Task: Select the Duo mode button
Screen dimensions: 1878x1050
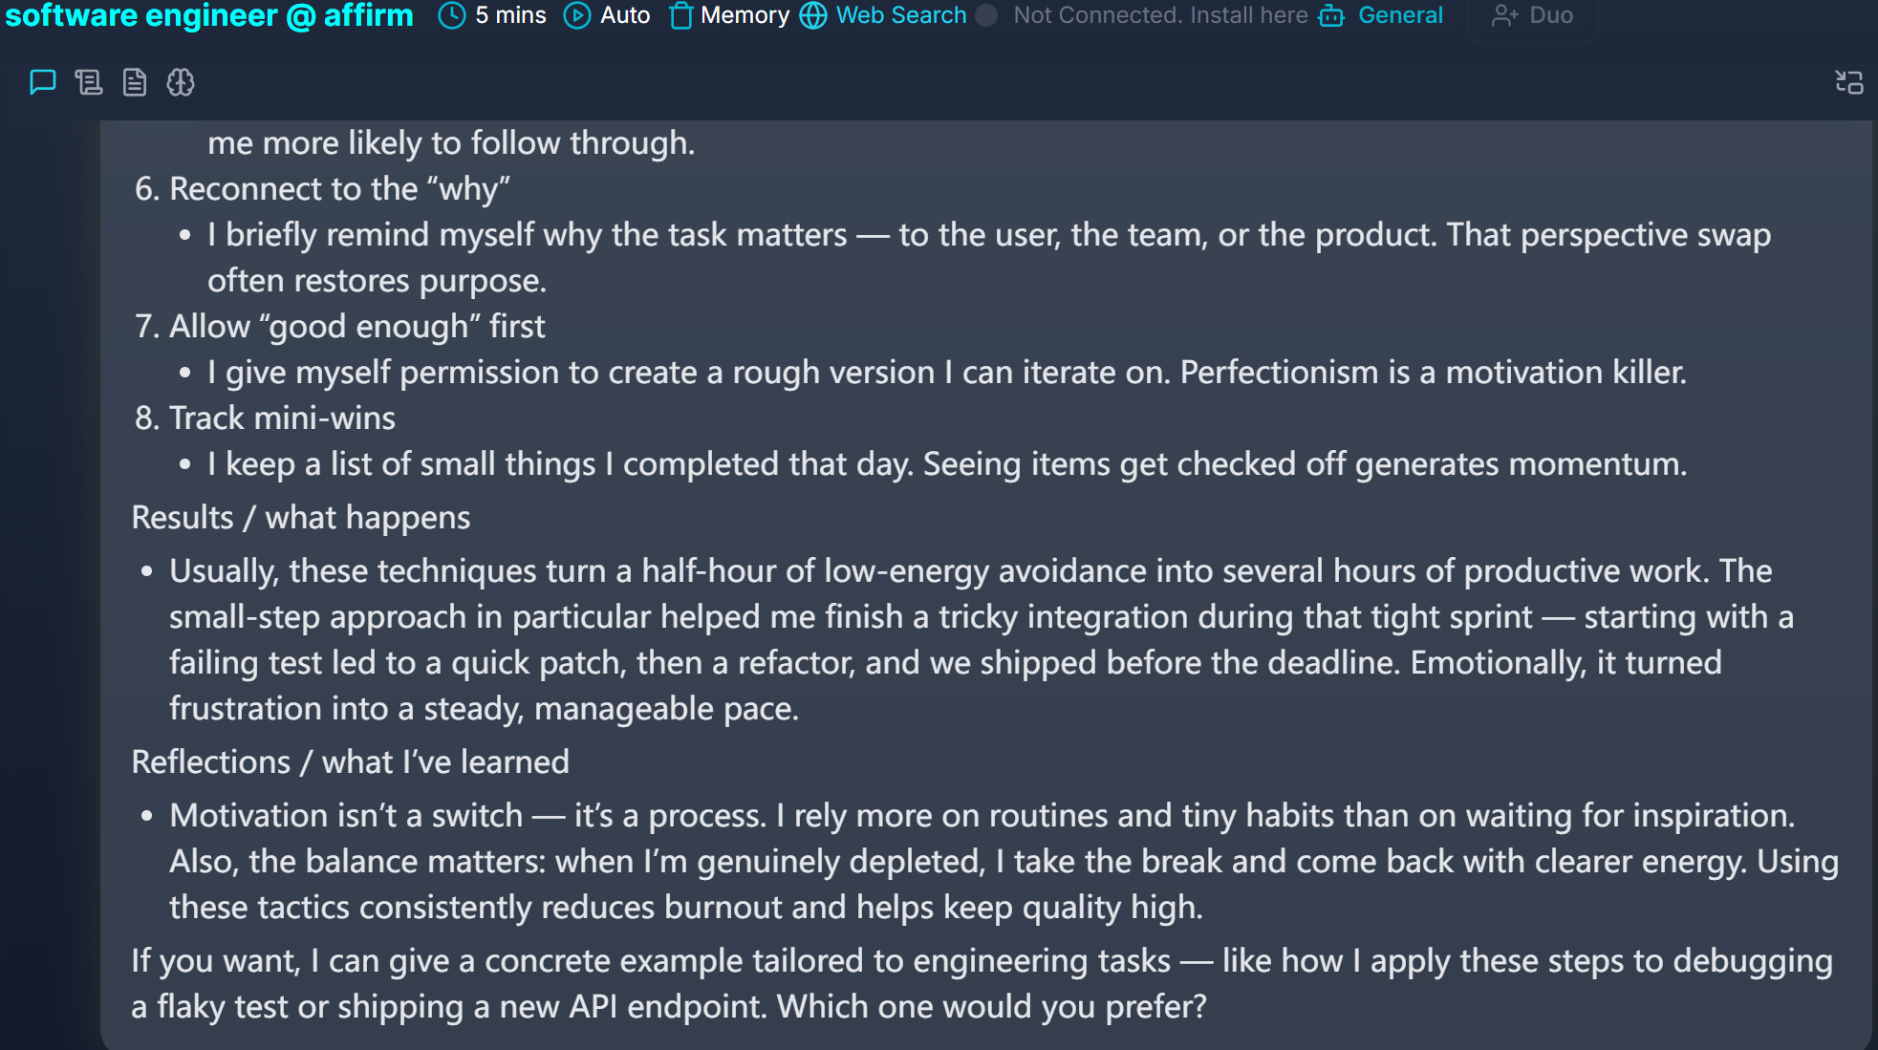Action: click(x=1532, y=15)
